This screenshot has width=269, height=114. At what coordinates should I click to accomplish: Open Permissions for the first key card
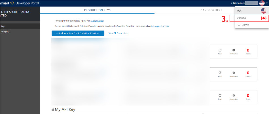pos(234,51)
